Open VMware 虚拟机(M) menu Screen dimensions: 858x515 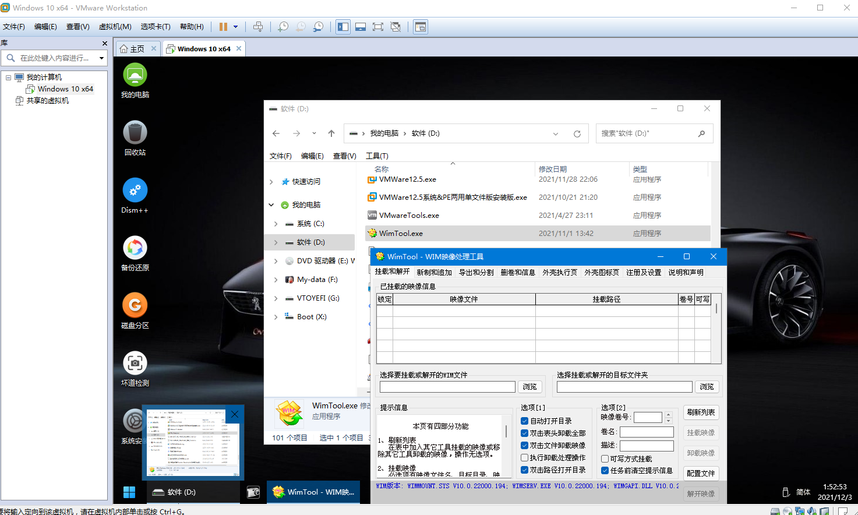click(115, 27)
